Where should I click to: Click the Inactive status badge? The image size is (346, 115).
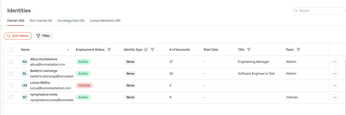84,85
